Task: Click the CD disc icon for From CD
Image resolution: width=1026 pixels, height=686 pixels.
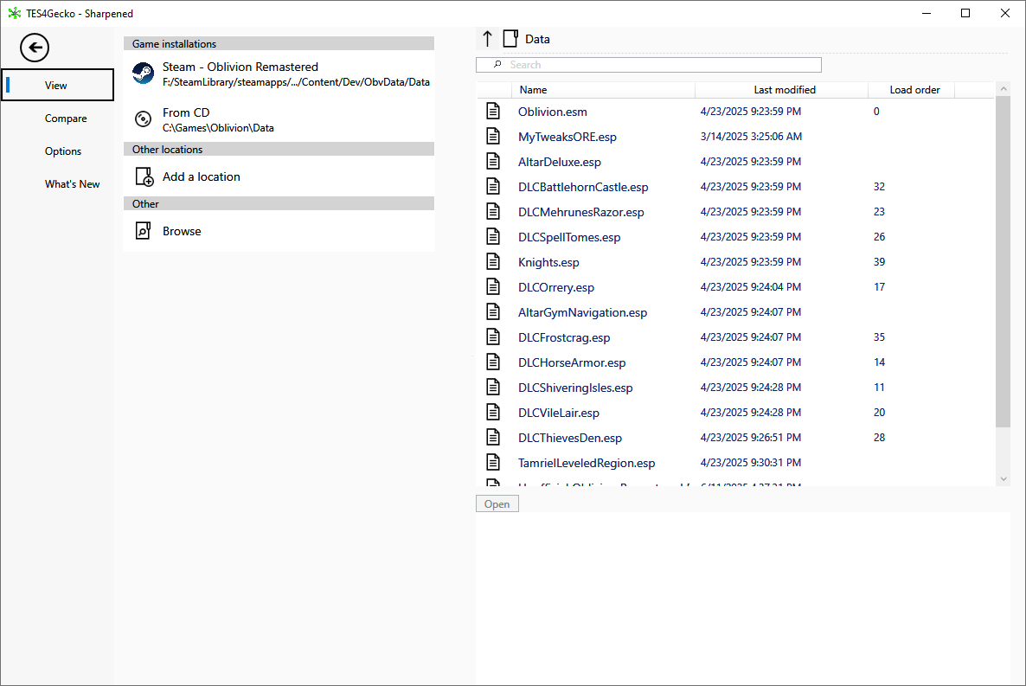Action: tap(144, 119)
